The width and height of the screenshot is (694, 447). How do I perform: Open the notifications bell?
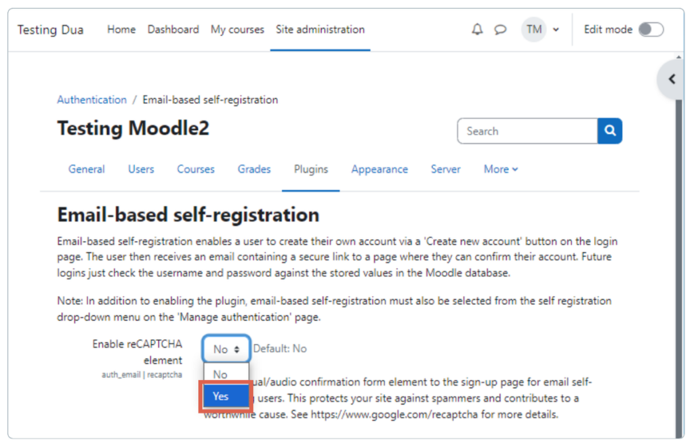(476, 29)
